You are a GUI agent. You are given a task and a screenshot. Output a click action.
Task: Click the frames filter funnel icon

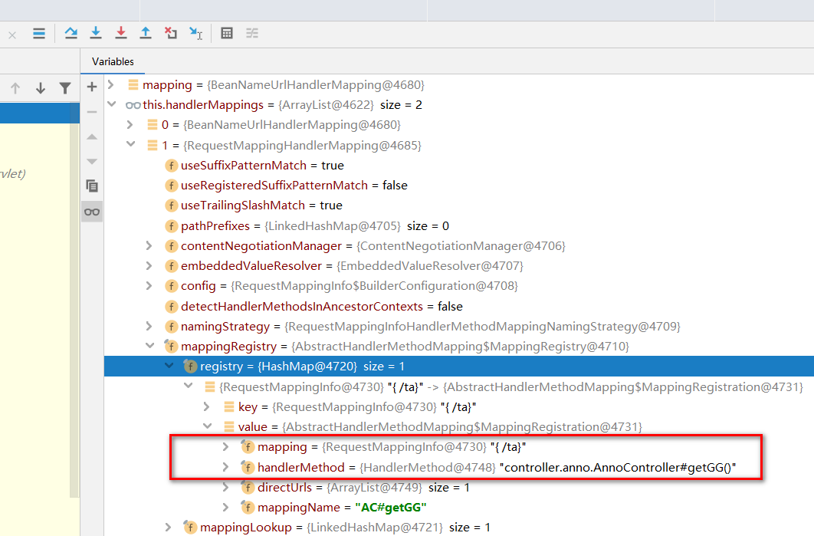pos(65,88)
